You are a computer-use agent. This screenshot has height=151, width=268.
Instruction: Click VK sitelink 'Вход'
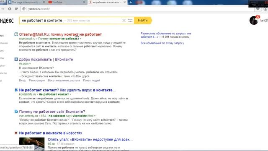(x=22, y=80)
